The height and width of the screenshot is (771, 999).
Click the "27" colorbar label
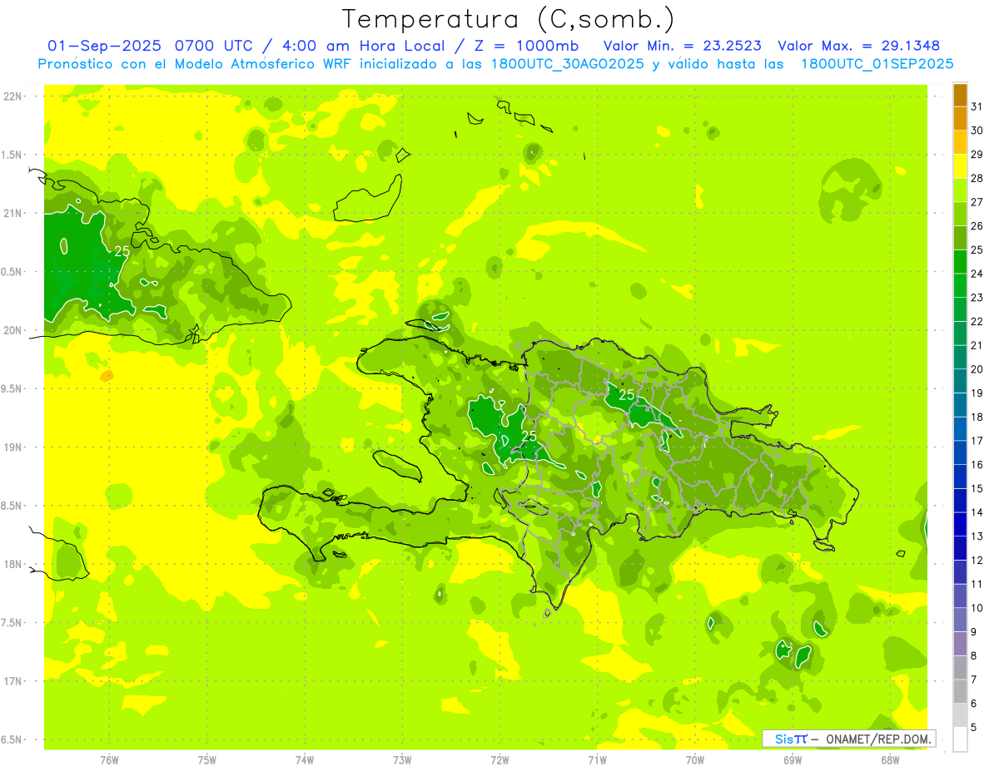tap(977, 202)
